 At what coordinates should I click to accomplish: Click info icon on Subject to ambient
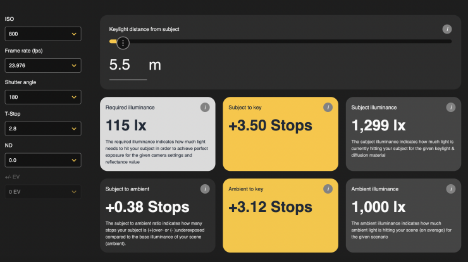tap(204, 189)
